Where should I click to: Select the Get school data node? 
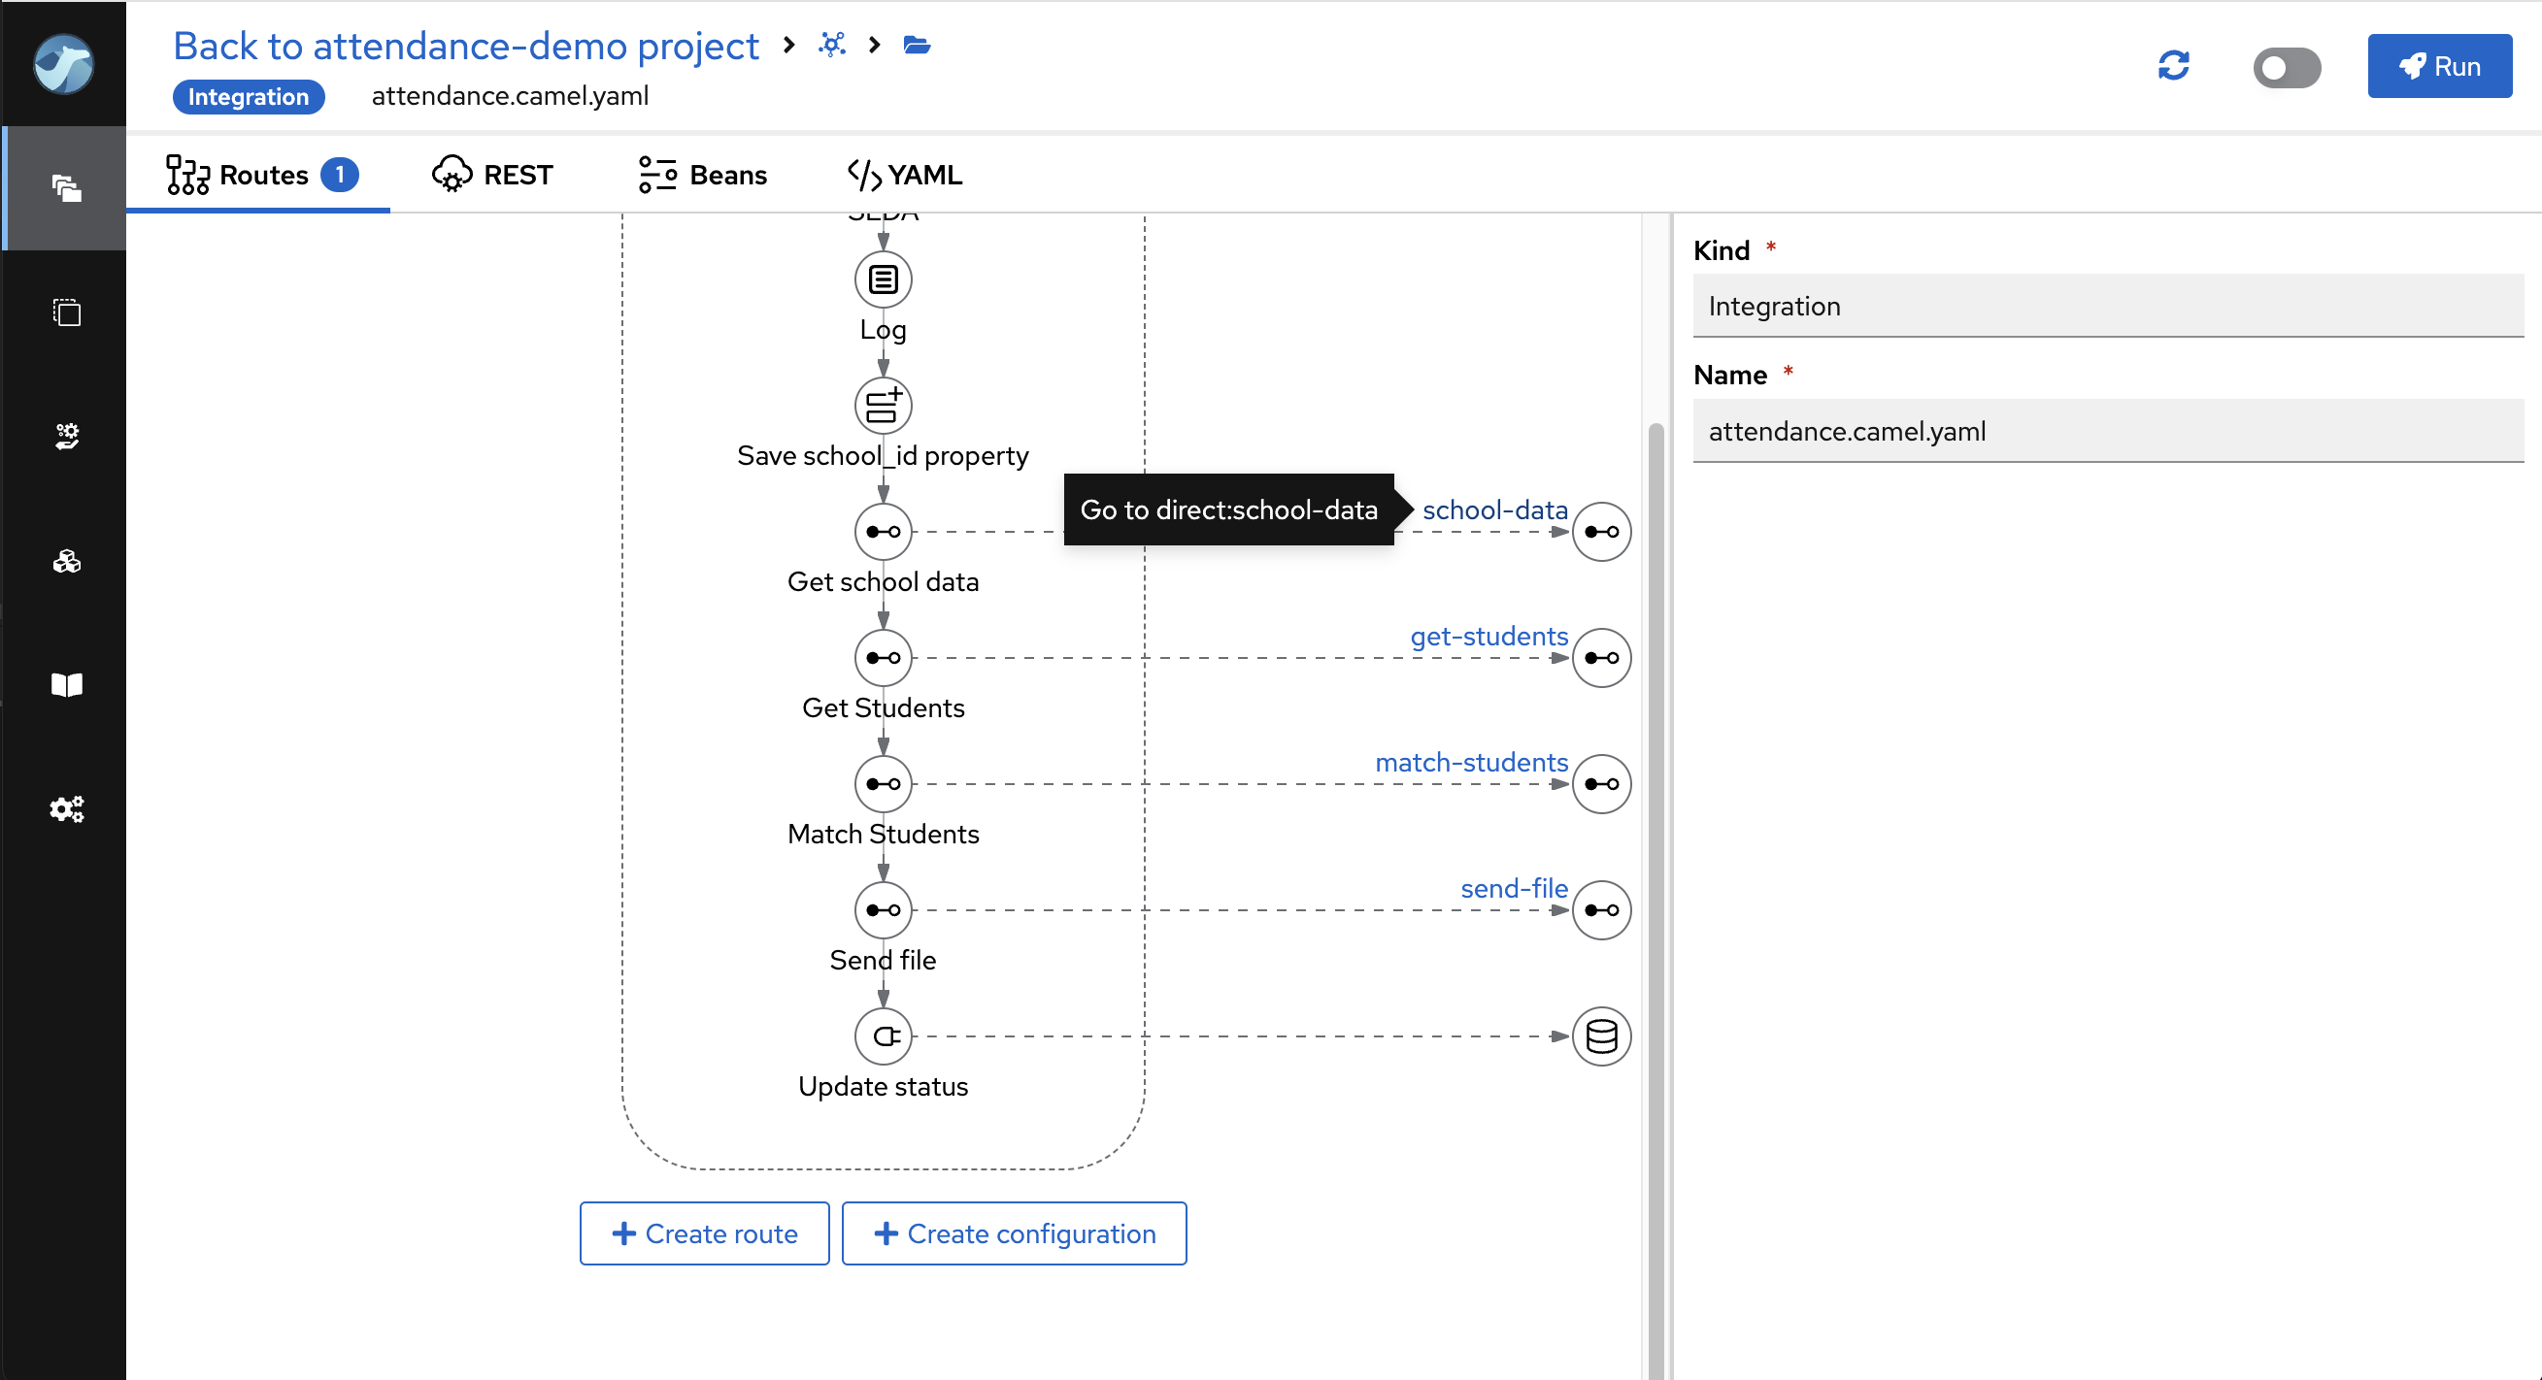tap(883, 532)
